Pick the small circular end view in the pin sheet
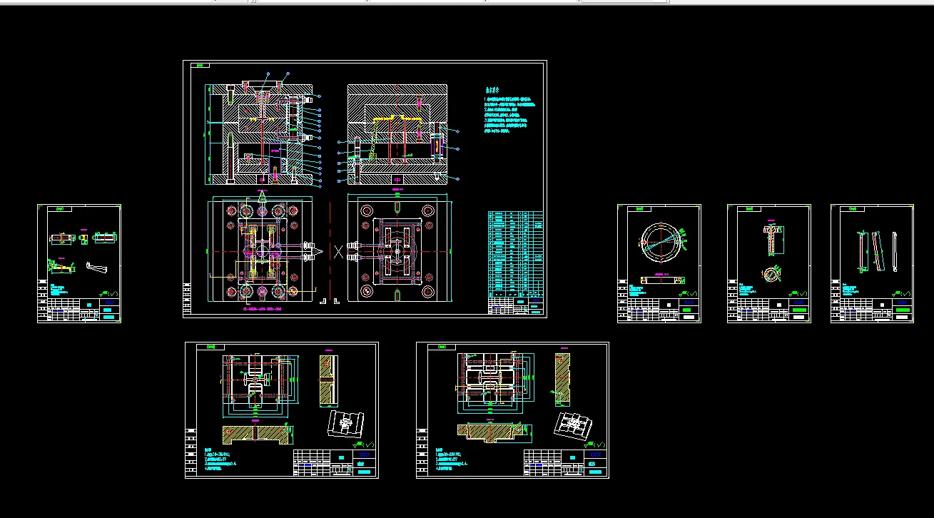 [771, 275]
